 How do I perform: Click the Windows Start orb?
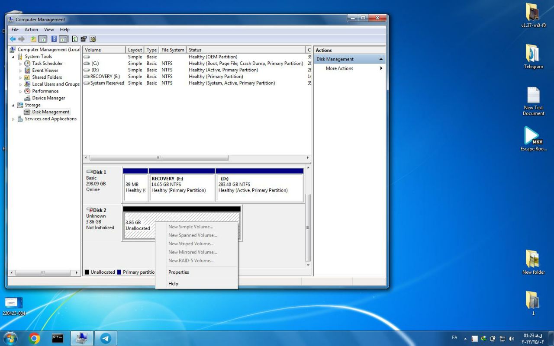pyautogui.click(x=10, y=338)
